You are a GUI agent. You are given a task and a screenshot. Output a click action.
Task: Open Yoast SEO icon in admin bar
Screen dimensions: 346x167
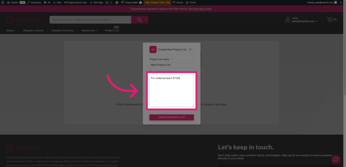click(x=107, y=2)
